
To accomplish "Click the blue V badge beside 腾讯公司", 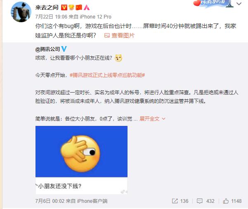I will [64, 49].
